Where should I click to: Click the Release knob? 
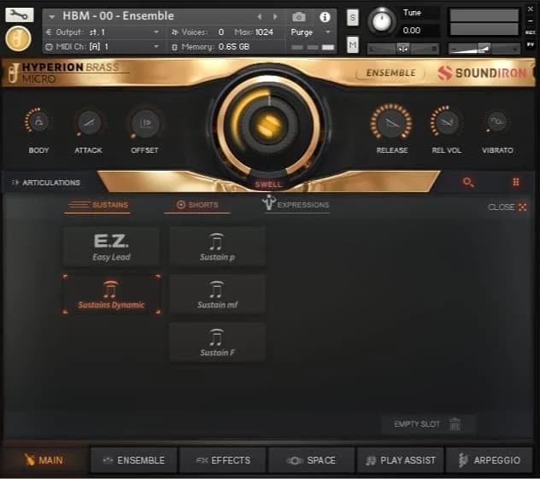coord(391,123)
